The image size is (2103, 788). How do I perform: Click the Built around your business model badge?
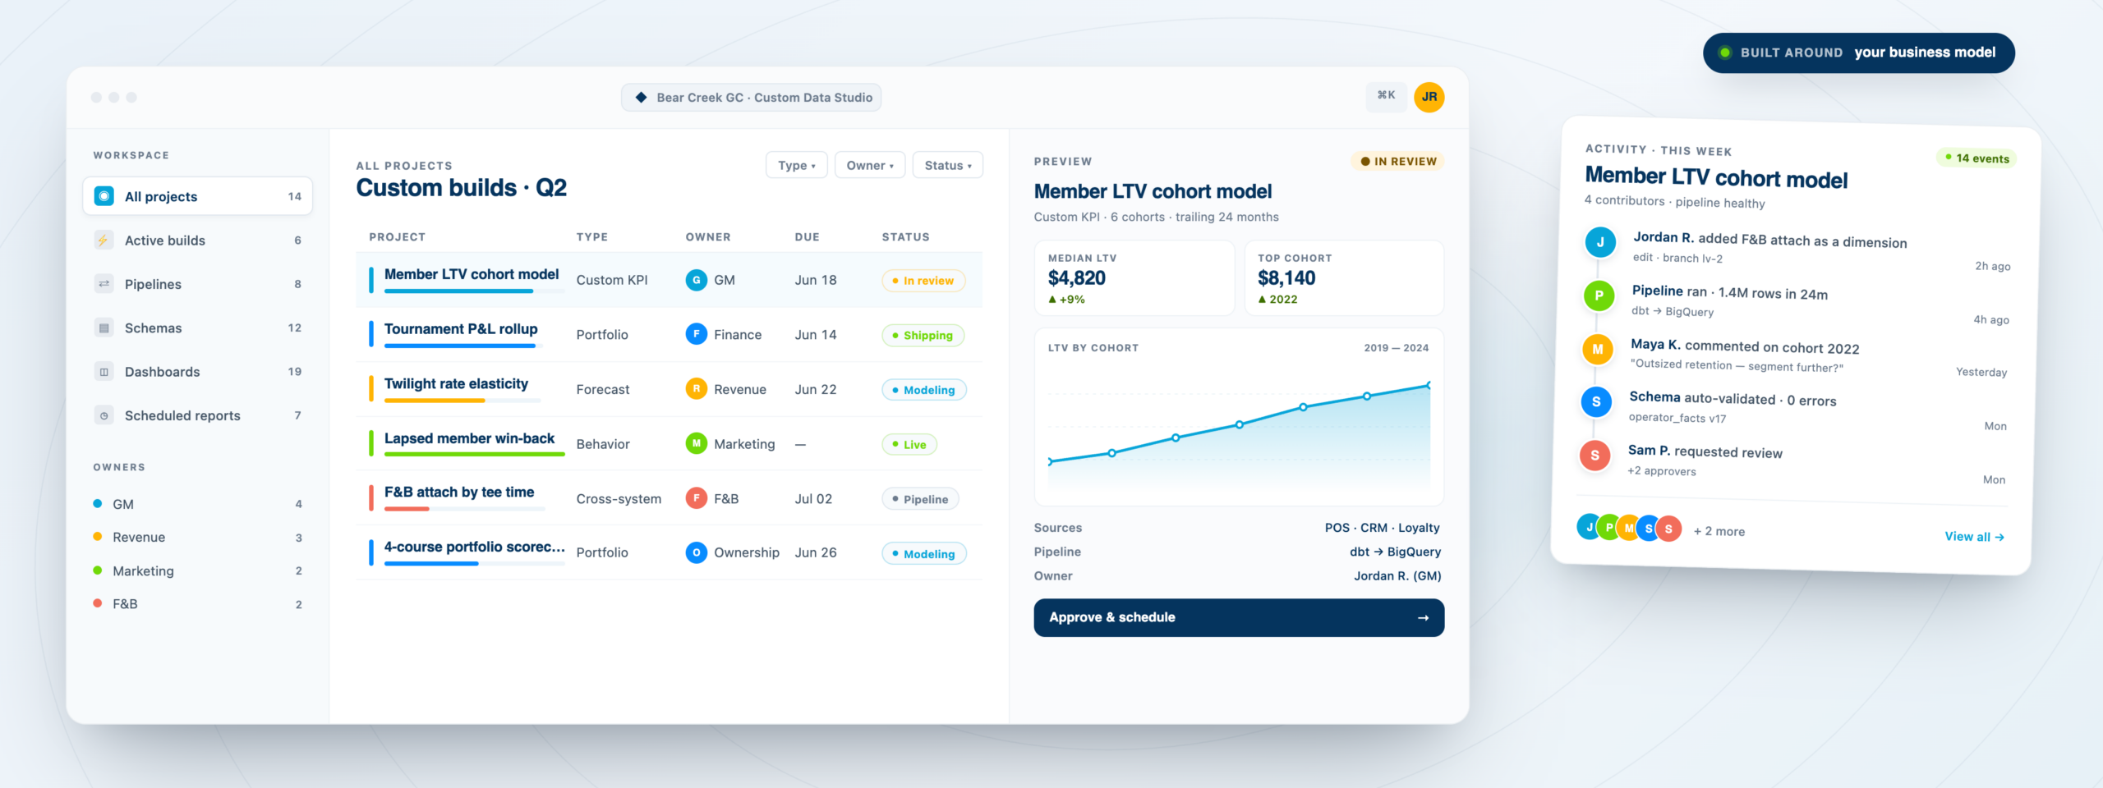coord(1859,53)
